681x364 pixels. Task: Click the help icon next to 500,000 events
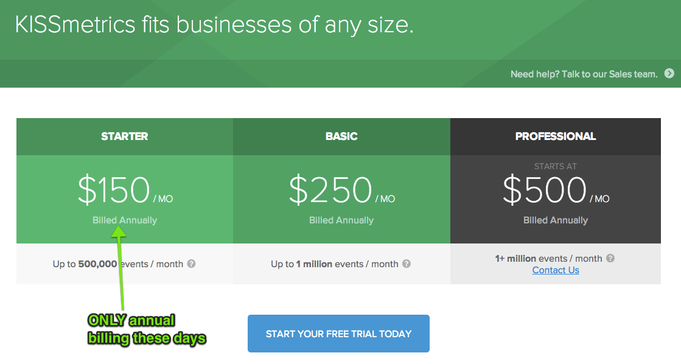point(191,264)
